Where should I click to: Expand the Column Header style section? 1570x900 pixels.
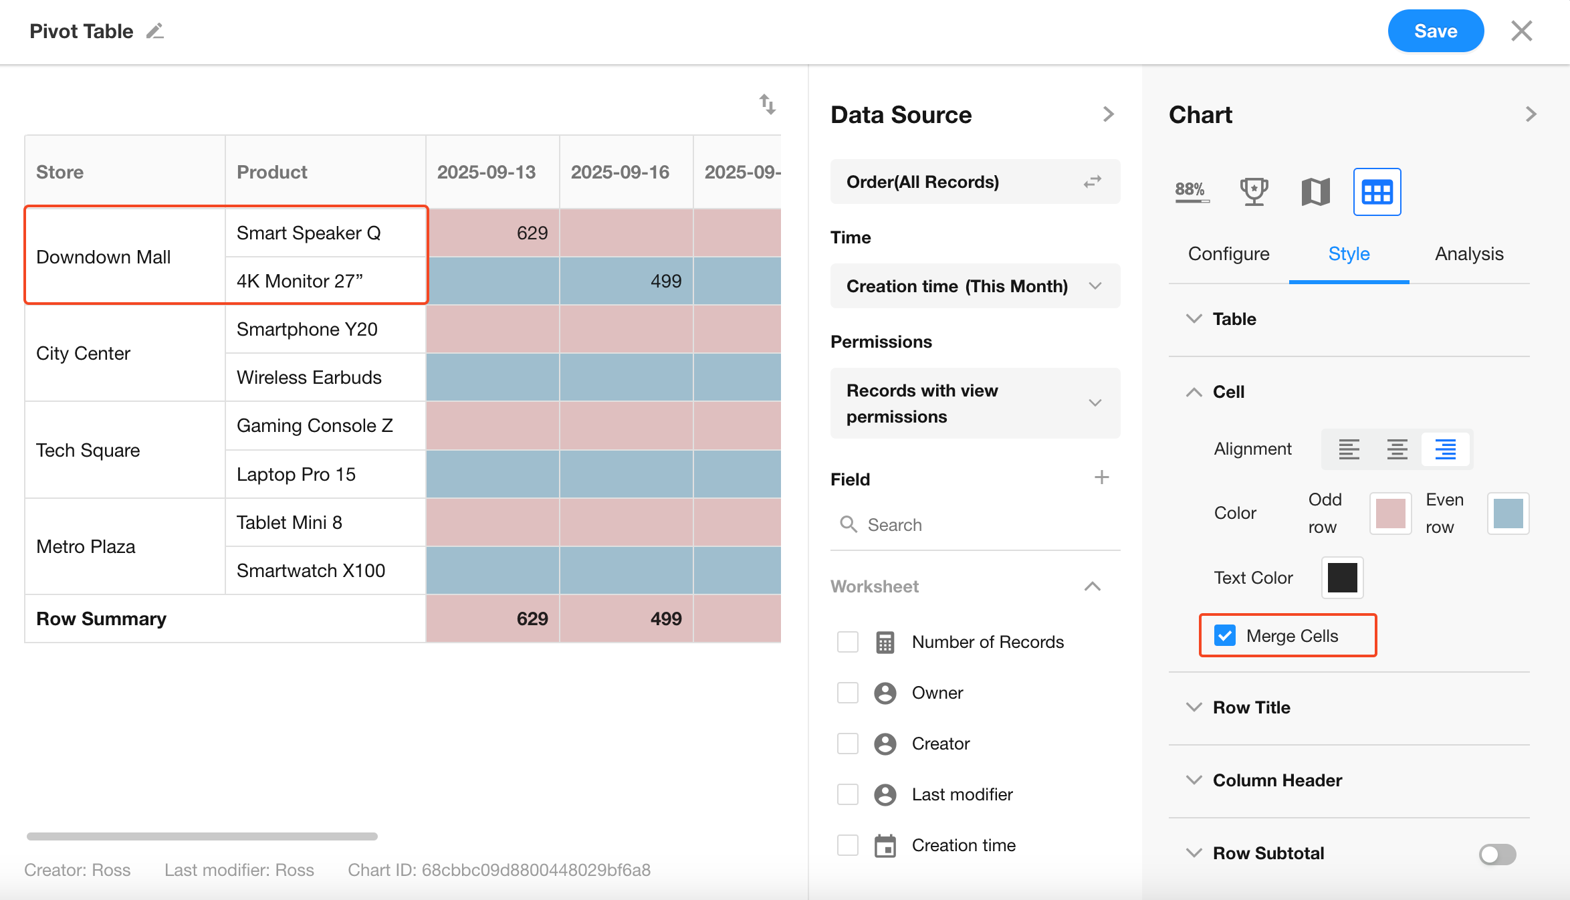[x=1276, y=780]
